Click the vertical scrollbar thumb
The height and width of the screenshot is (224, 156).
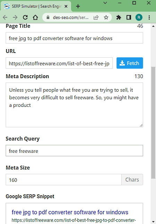click(x=153, y=123)
